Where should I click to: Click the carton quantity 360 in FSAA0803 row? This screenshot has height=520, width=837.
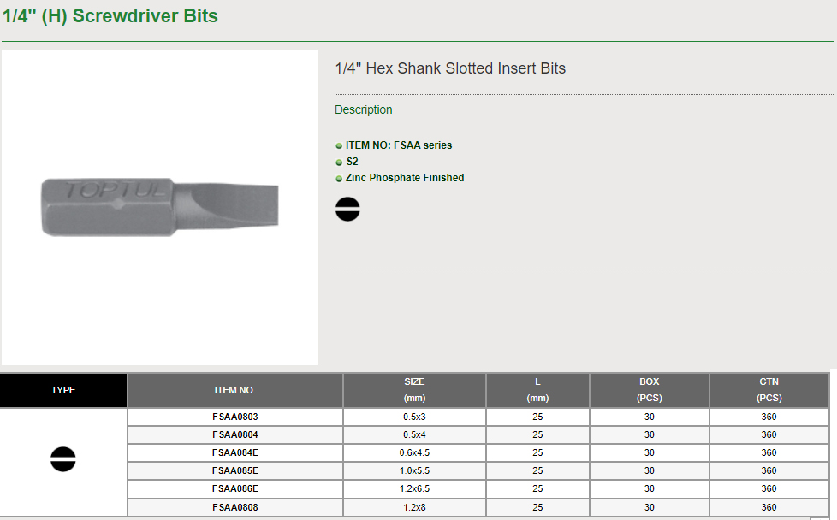click(x=769, y=417)
